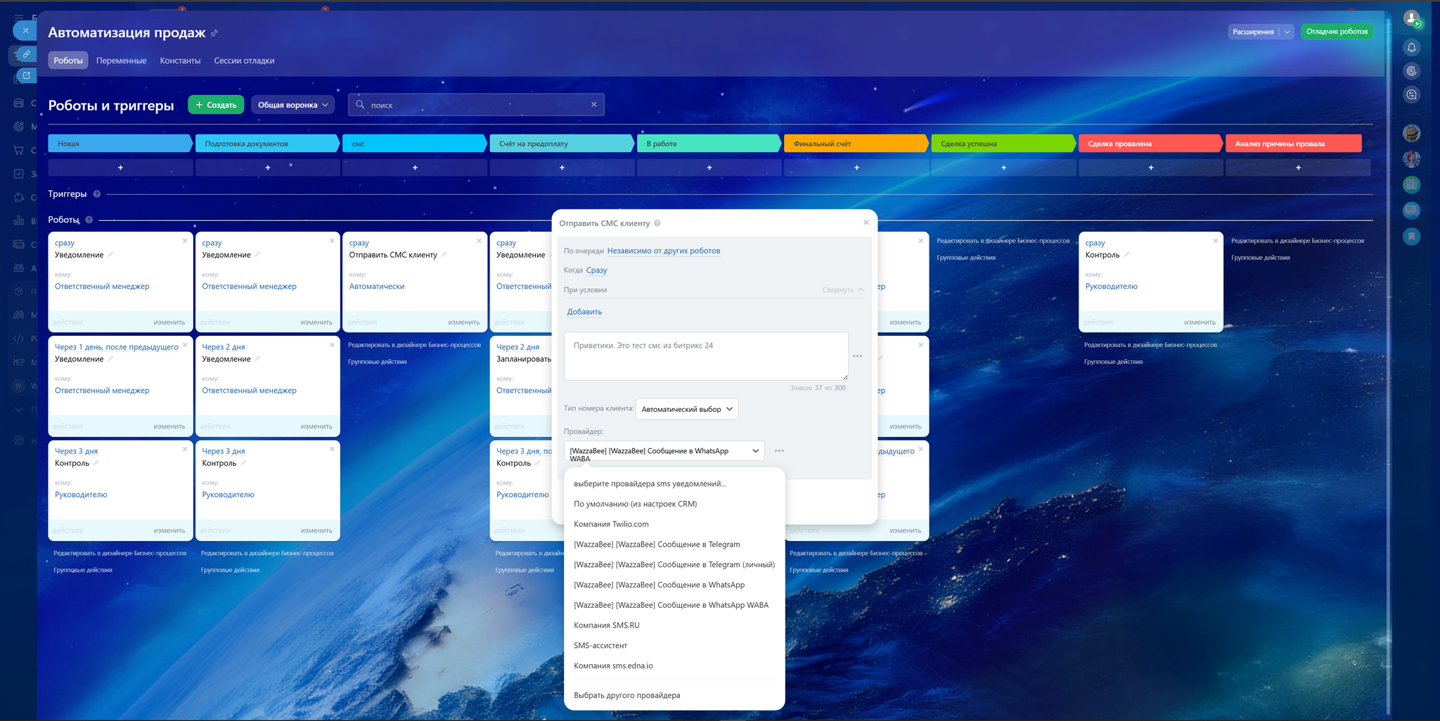Click Добавить link under При условии
This screenshot has width=1440, height=721.
pyautogui.click(x=584, y=312)
